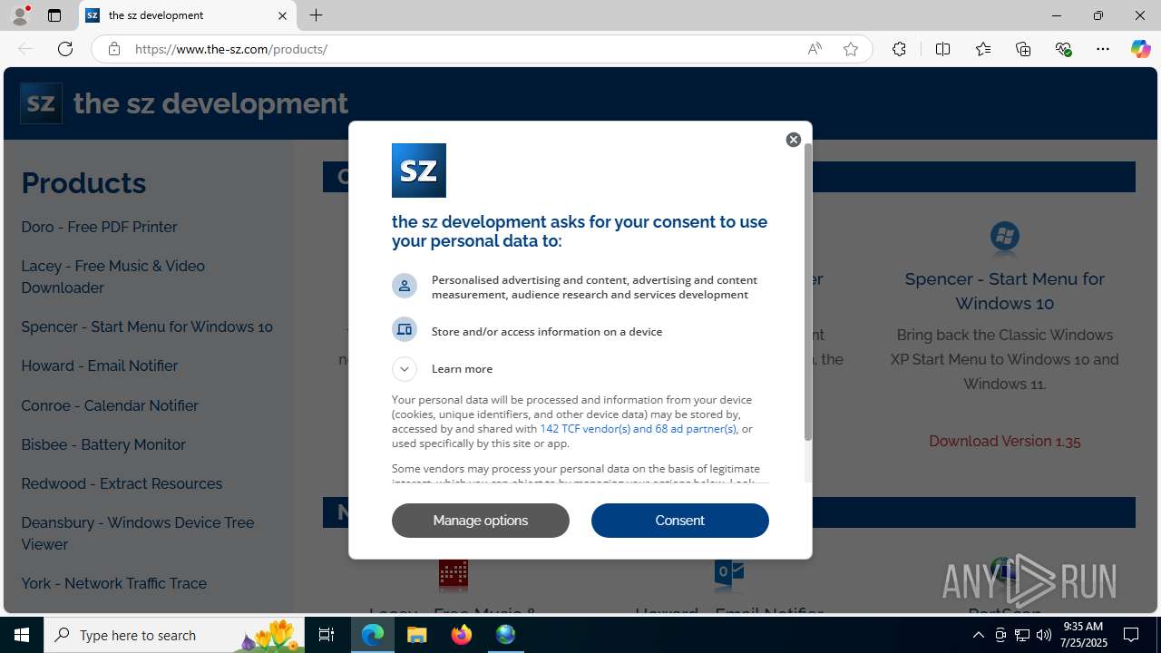Open the 142 TCF vendors link
This screenshot has height=653, width=1161.
click(x=638, y=429)
